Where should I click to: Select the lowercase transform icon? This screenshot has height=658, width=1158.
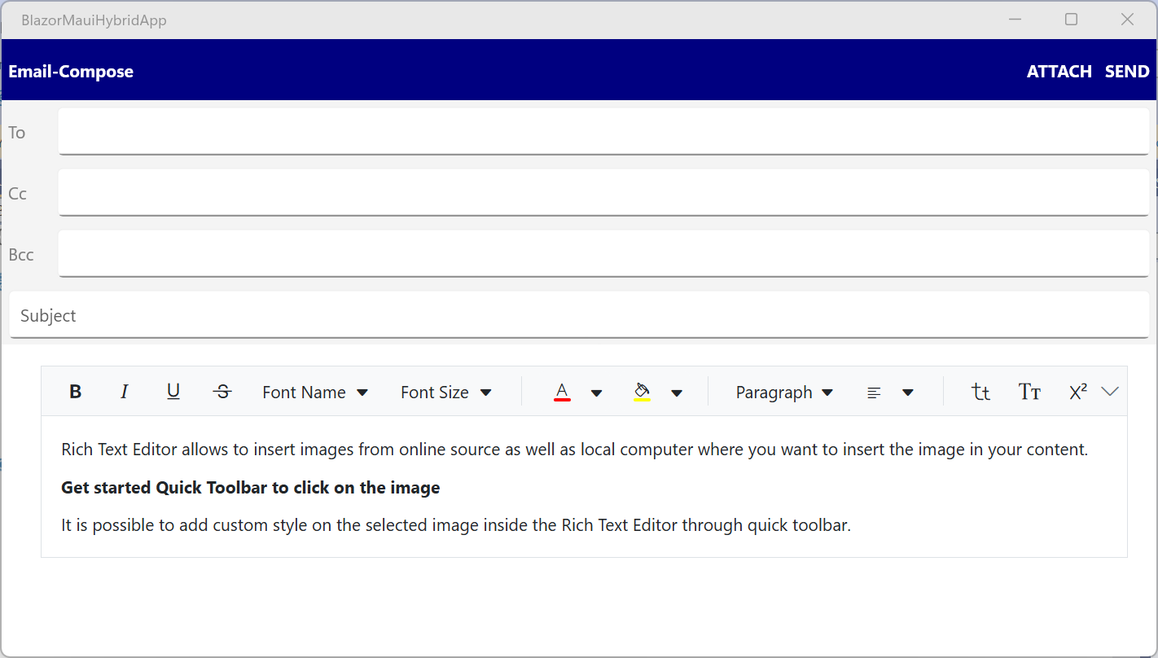coord(980,392)
